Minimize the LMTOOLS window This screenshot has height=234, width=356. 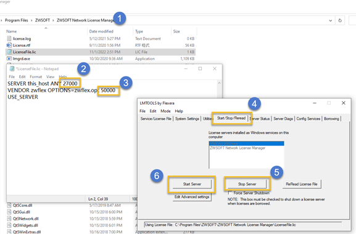315,103
